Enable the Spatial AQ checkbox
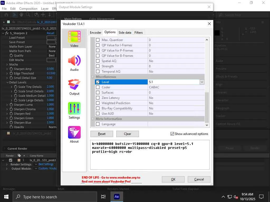Viewport: 270px width, 202px height. tap(98, 61)
